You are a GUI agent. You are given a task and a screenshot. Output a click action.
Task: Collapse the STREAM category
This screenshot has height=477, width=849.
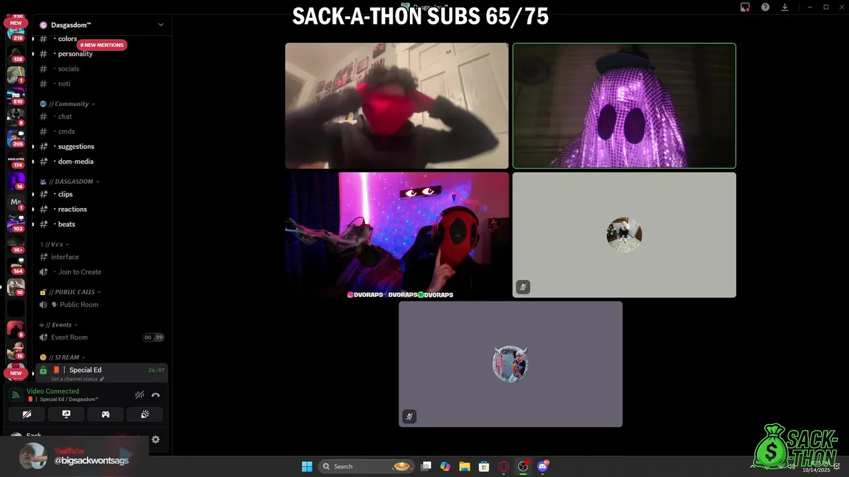click(x=63, y=358)
